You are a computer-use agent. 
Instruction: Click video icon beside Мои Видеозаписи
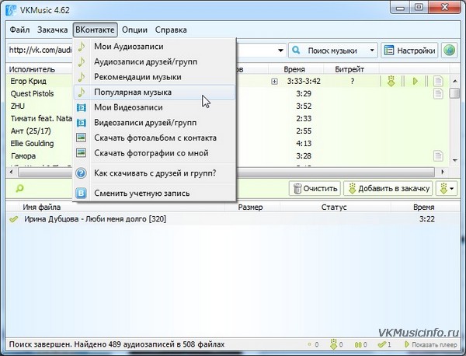click(x=81, y=107)
